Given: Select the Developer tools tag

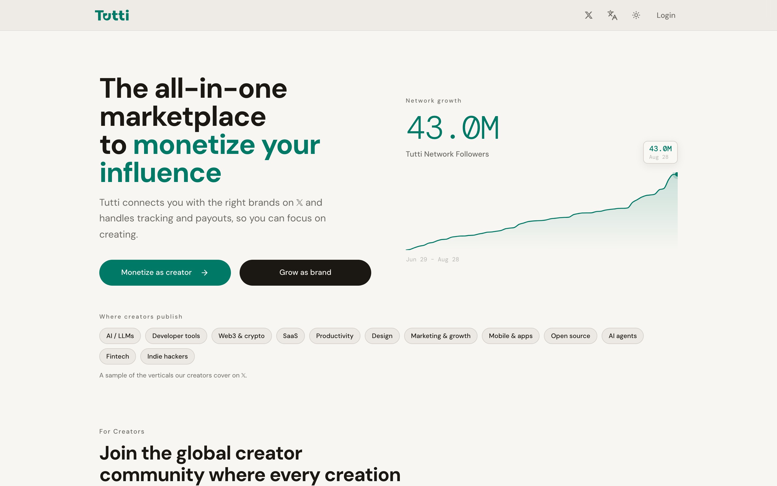Looking at the screenshot, I should 176,336.
